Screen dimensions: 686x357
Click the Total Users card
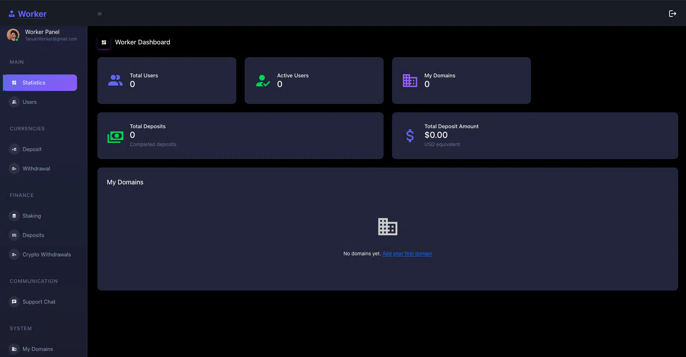coord(167,81)
